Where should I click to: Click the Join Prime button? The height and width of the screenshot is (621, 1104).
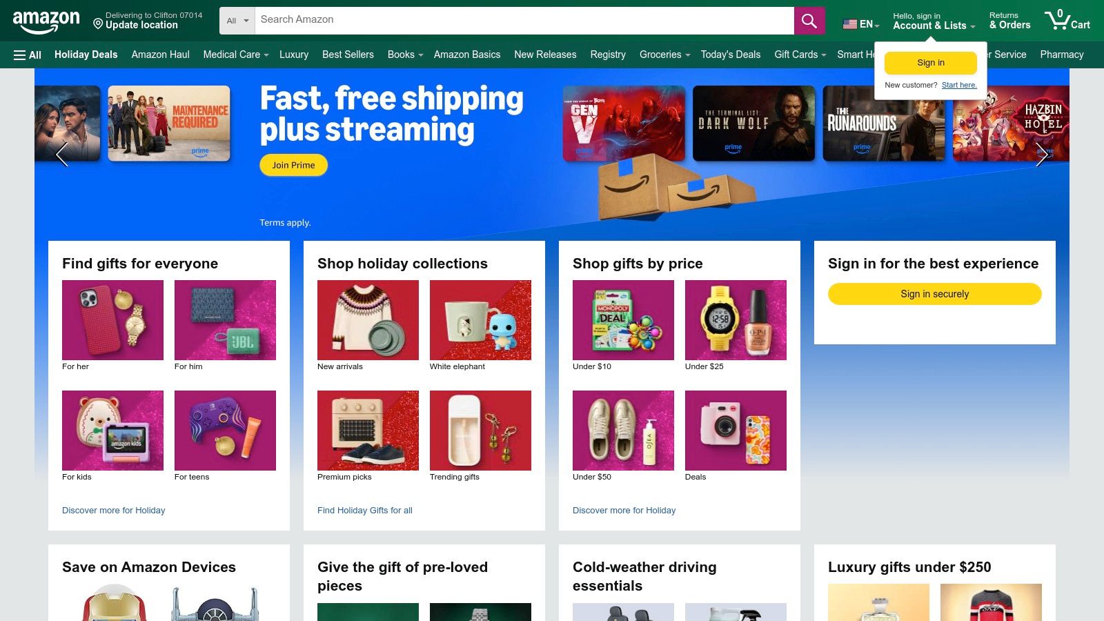pyautogui.click(x=293, y=165)
